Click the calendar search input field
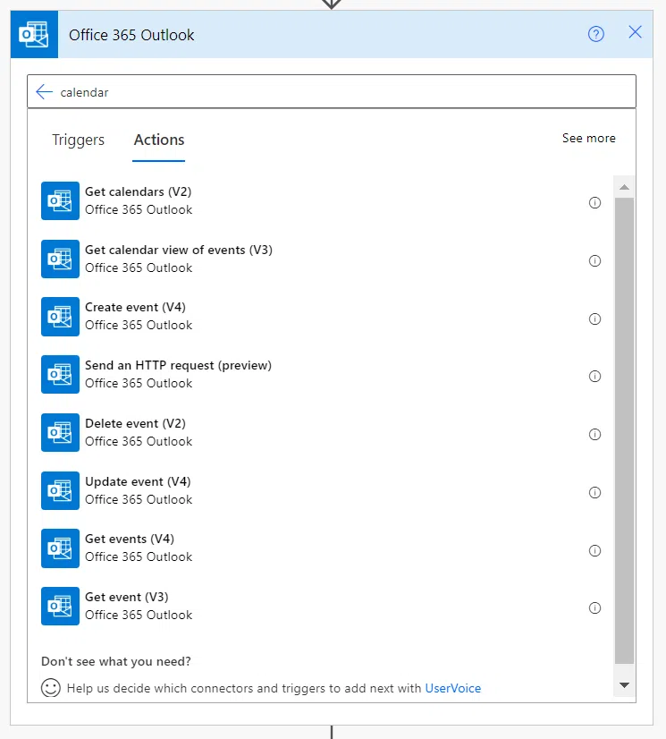The image size is (666, 739). click(332, 91)
